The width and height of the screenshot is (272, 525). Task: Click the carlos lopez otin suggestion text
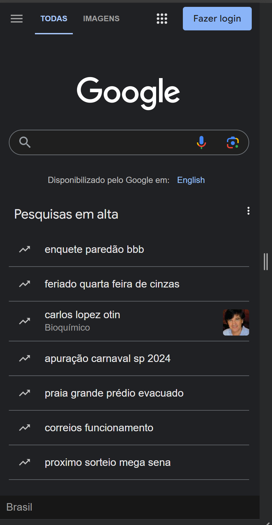coord(82,315)
